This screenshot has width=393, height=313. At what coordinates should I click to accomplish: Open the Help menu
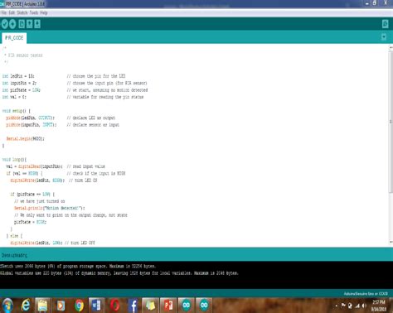(44, 12)
